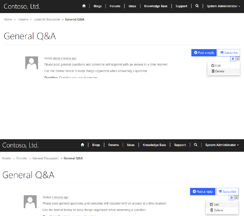244x216 pixels.
Task: Click the home icon in lower navigation bar
Action: click(82, 145)
